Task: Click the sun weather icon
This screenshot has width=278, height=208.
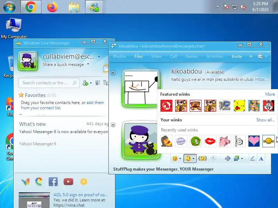Action: click(x=84, y=182)
